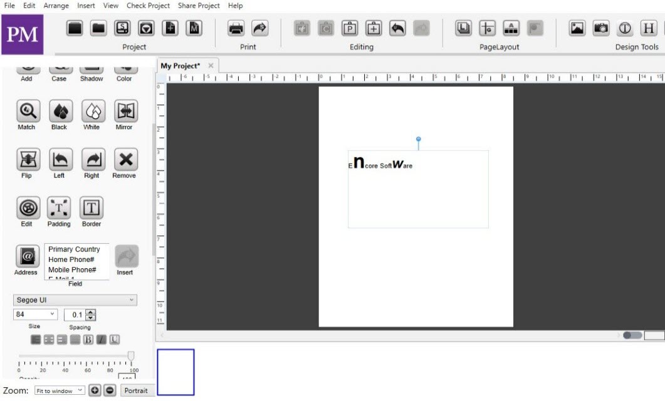Decrease Spacing with the down arrow

(x=90, y=318)
